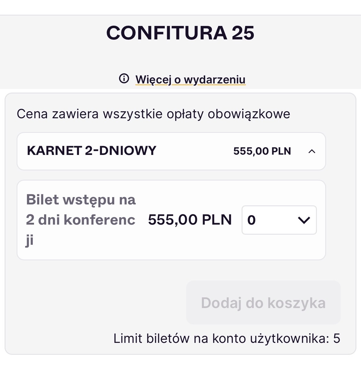Click the number 25 in event title
Image resolution: width=361 pixels, height=389 pixels.
(243, 33)
